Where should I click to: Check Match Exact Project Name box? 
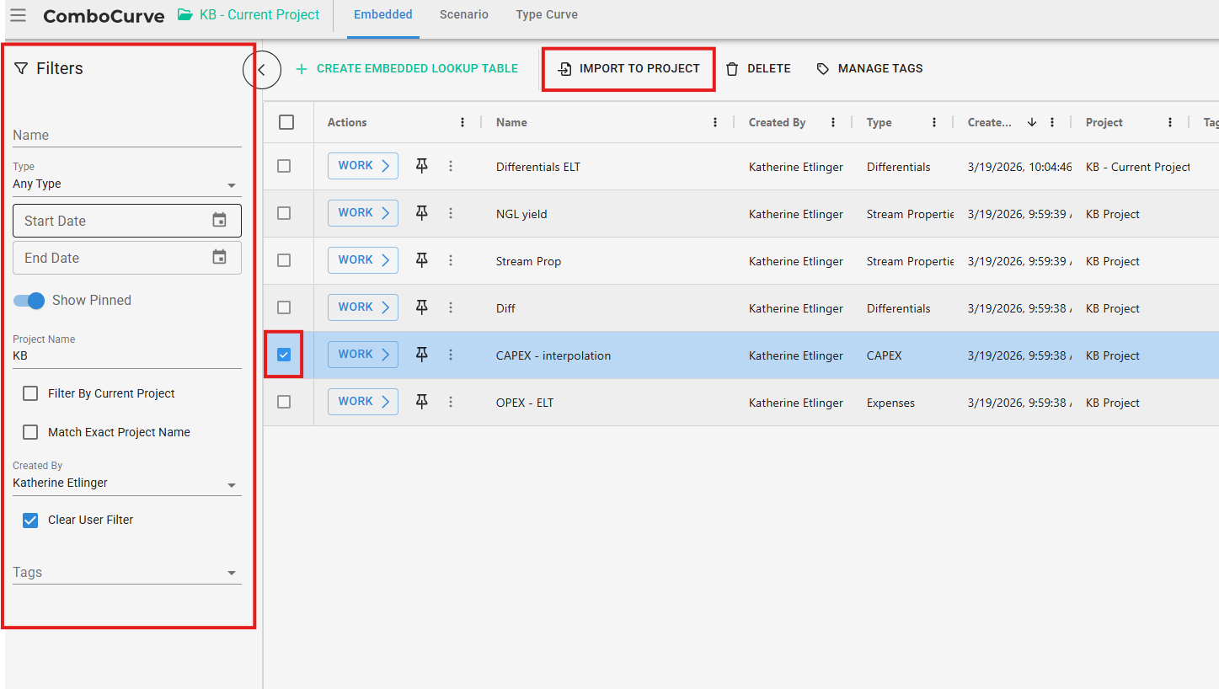tap(31, 432)
